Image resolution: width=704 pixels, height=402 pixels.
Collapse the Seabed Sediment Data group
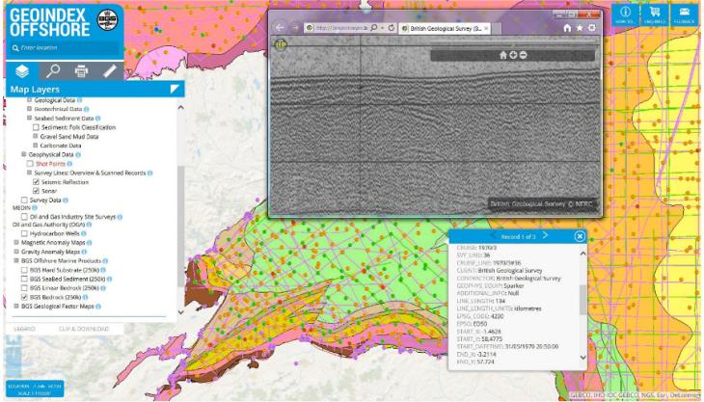coord(30,118)
